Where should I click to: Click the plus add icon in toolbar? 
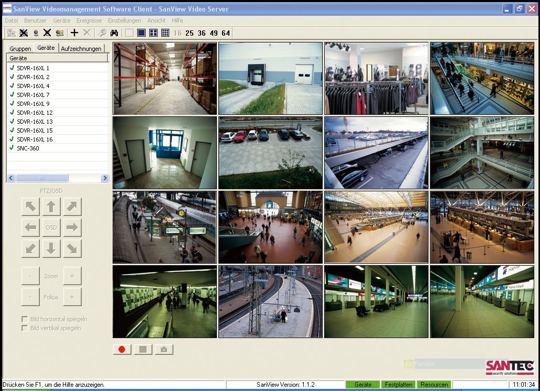(x=74, y=33)
